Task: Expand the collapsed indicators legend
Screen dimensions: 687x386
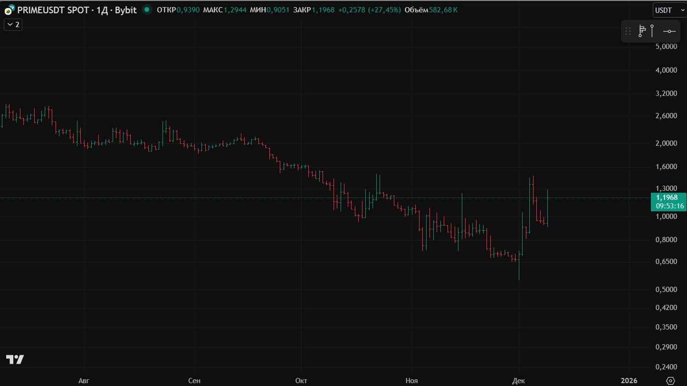Action: coord(13,24)
